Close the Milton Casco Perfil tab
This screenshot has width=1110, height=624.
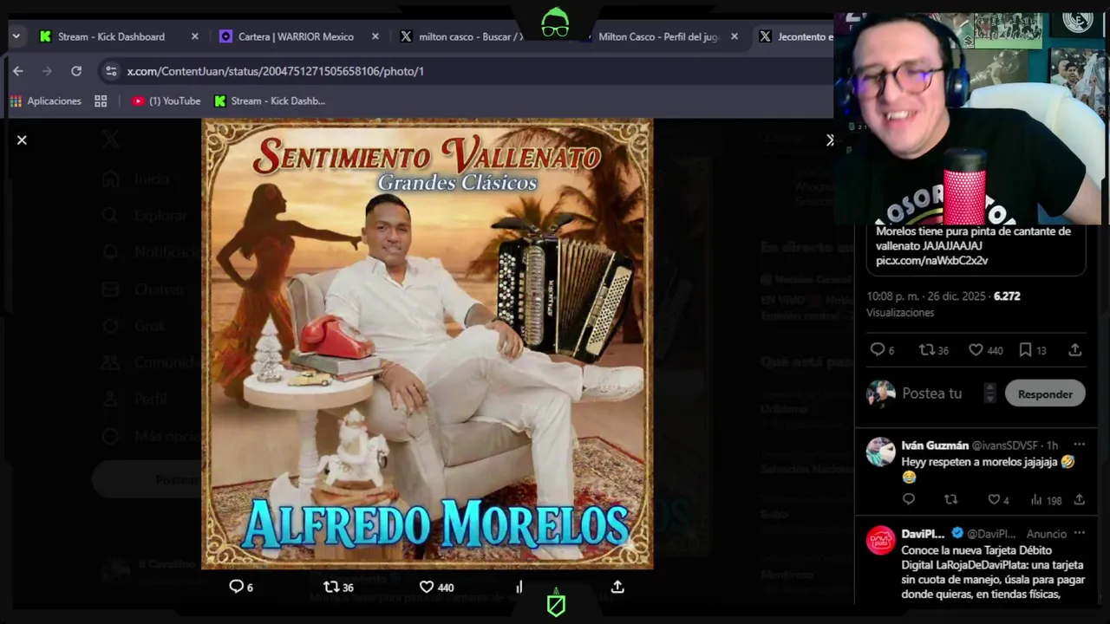click(x=735, y=36)
